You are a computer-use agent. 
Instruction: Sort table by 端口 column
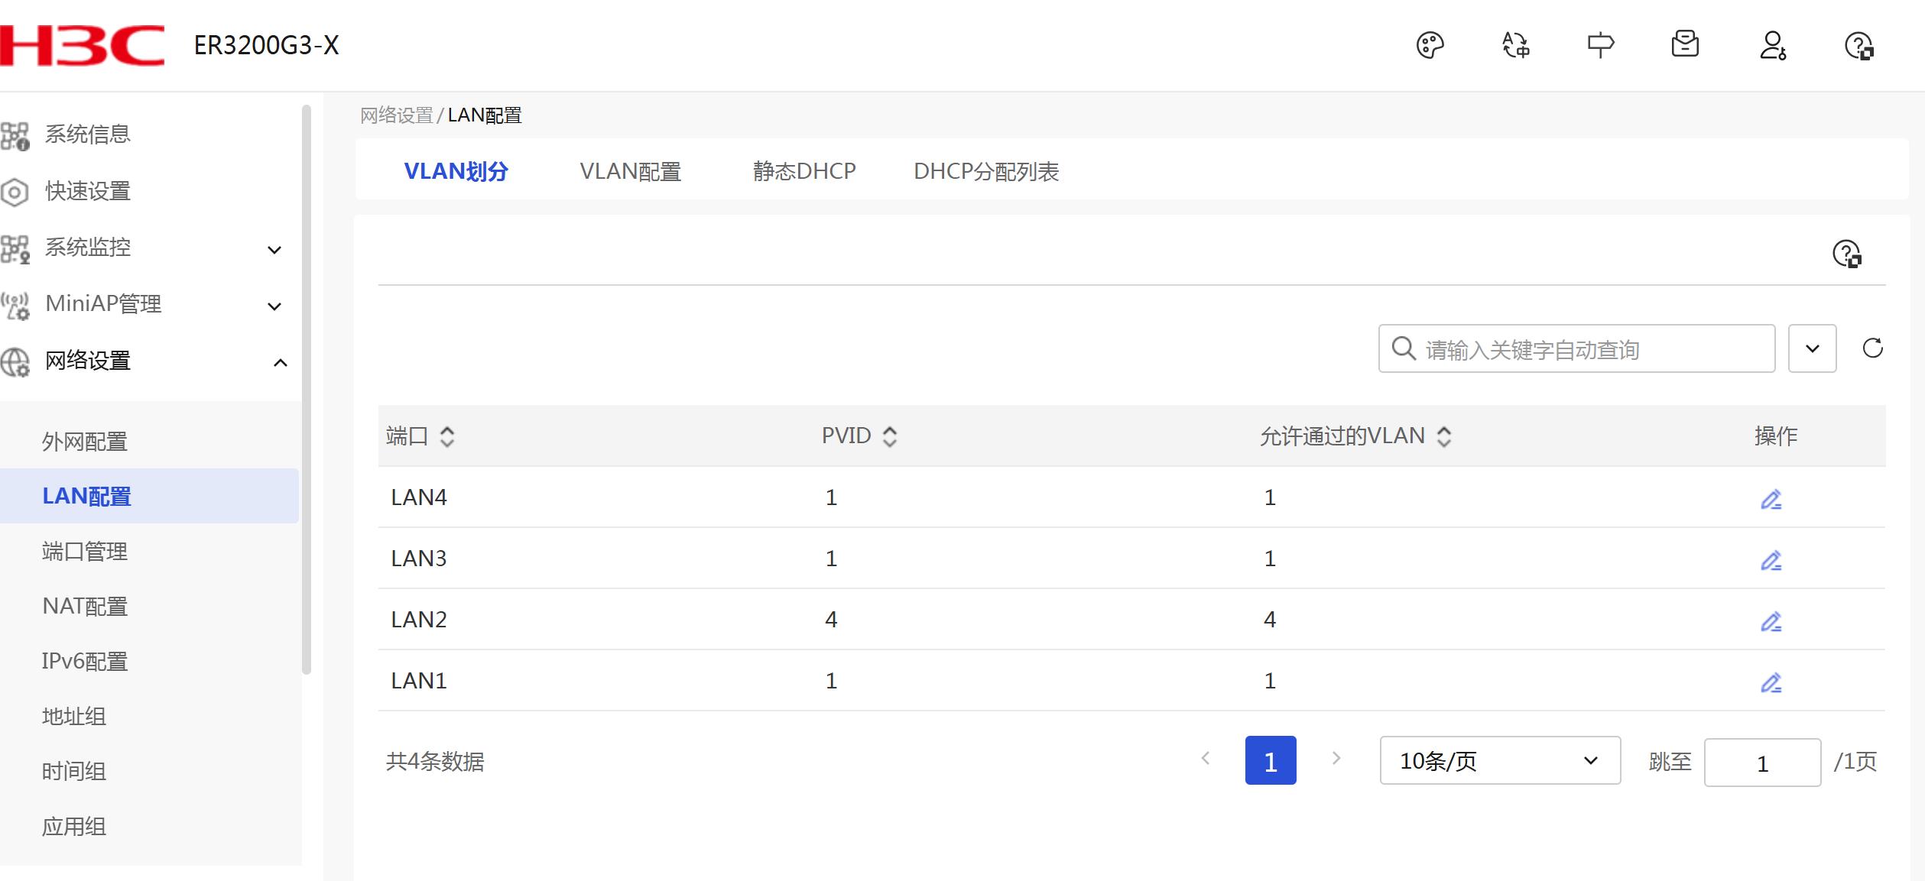[x=447, y=436]
